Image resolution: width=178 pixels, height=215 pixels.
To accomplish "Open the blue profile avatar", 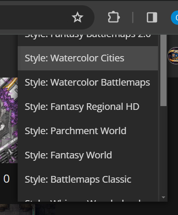I will tap(175, 18).
